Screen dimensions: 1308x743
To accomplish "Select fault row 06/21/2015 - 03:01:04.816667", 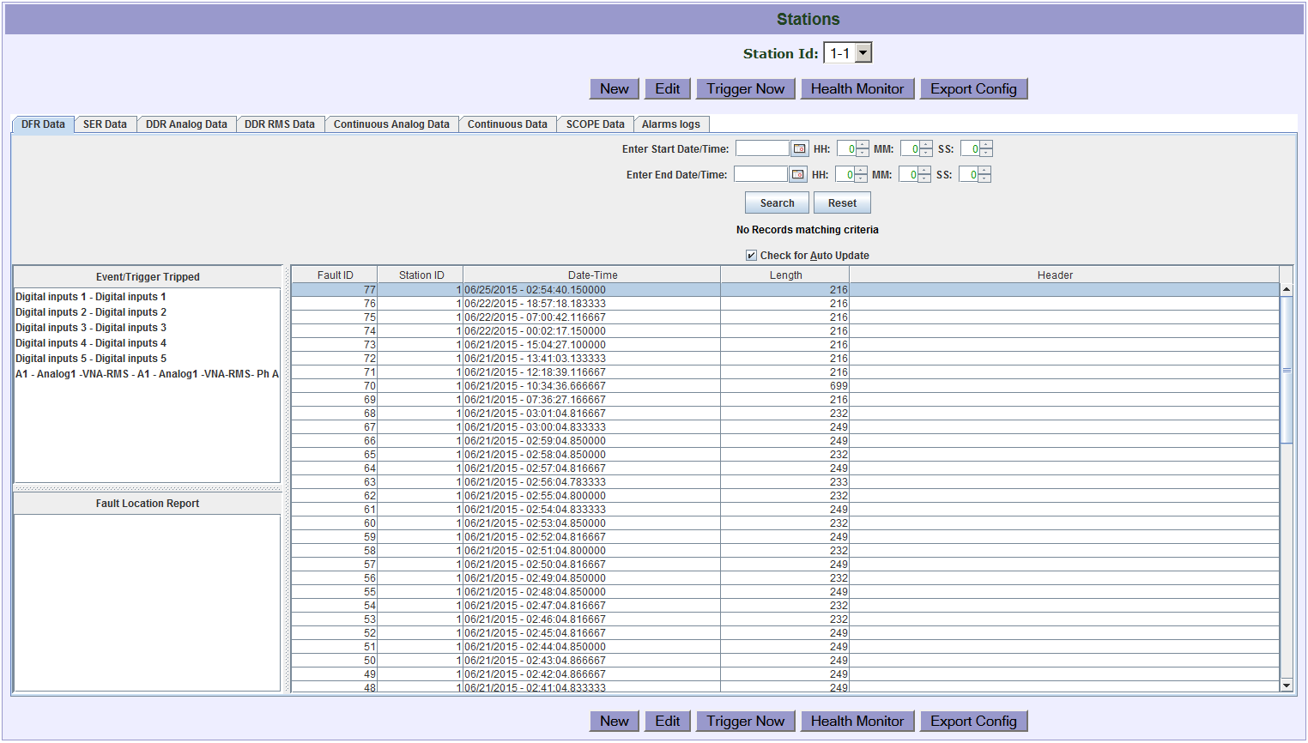I will coord(785,414).
